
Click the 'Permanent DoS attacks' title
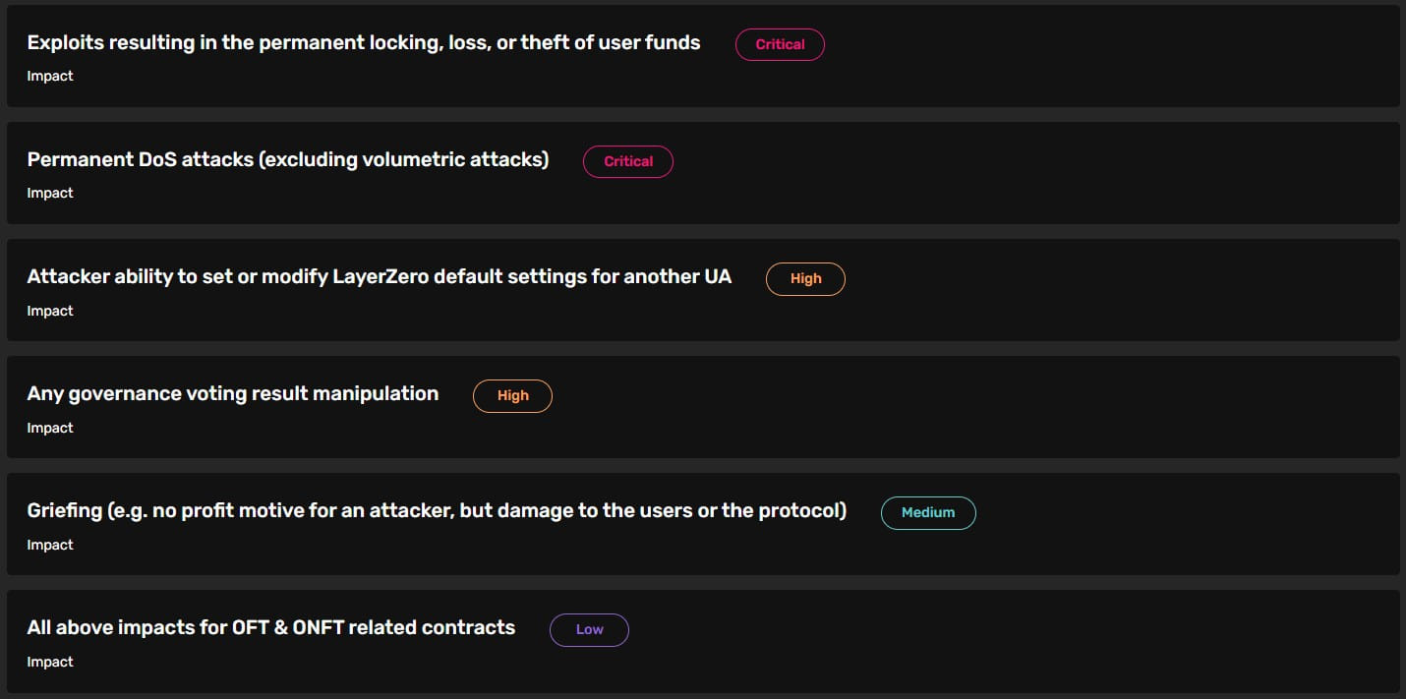tap(287, 160)
